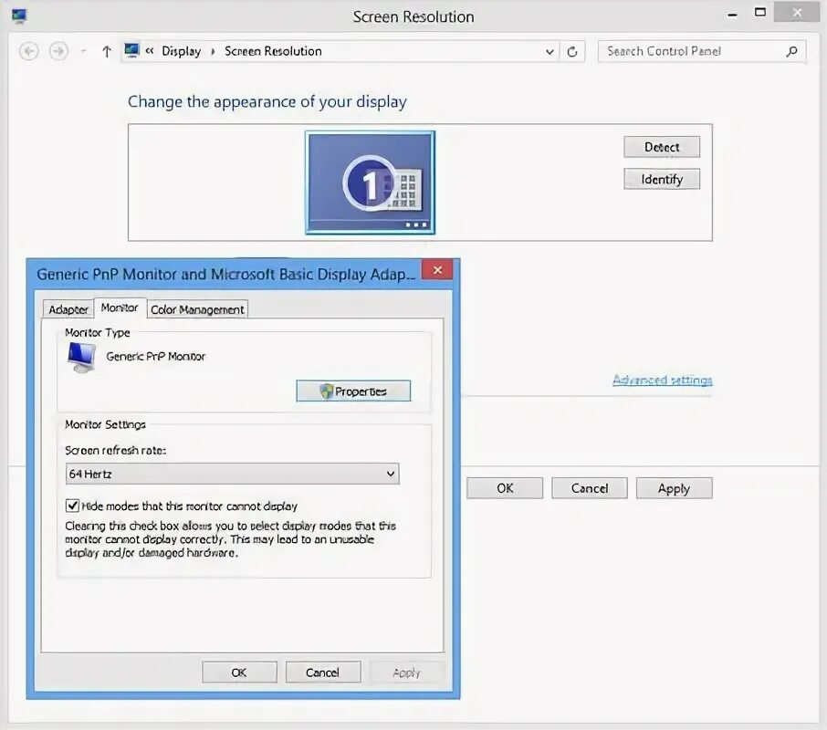Cancel the Screen Resolution window

coord(590,488)
